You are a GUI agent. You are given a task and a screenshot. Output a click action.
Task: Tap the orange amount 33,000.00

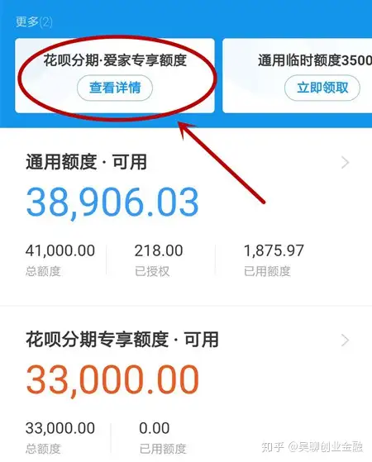(x=112, y=380)
